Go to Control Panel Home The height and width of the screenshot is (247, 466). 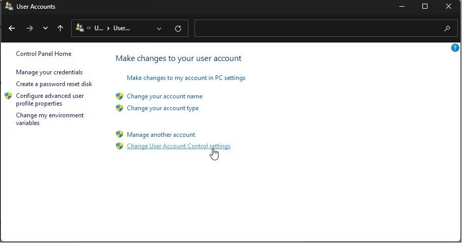pos(44,54)
